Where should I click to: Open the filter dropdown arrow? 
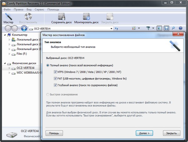click(x=153, y=28)
